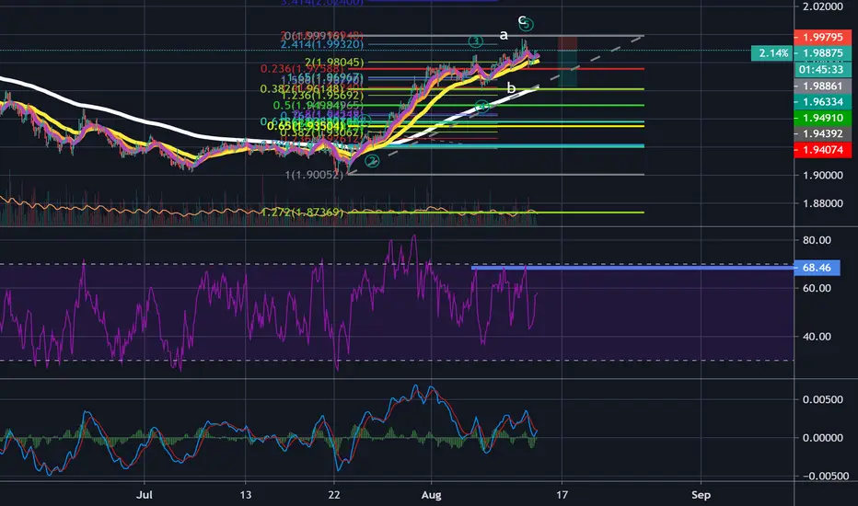Click the Sep date on the time axis

701,495
